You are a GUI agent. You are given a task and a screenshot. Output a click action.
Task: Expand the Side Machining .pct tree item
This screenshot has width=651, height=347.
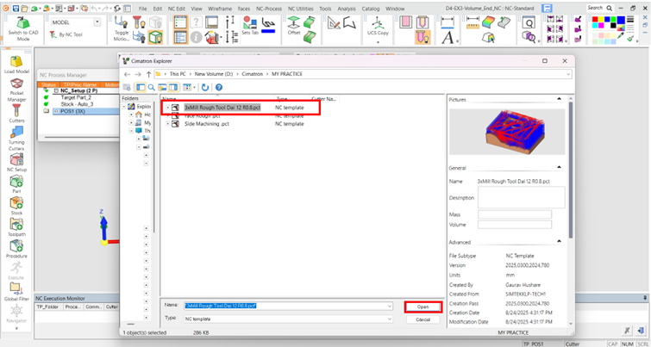click(x=167, y=124)
